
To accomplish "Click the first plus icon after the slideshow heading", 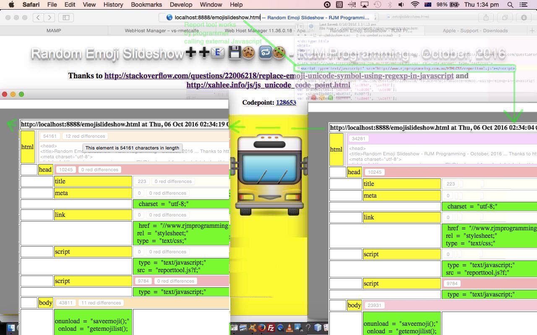I will coord(191,53).
